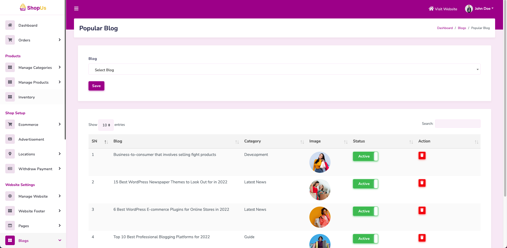Open the show entries count dropdown
The height and width of the screenshot is (248, 507).
106,125
